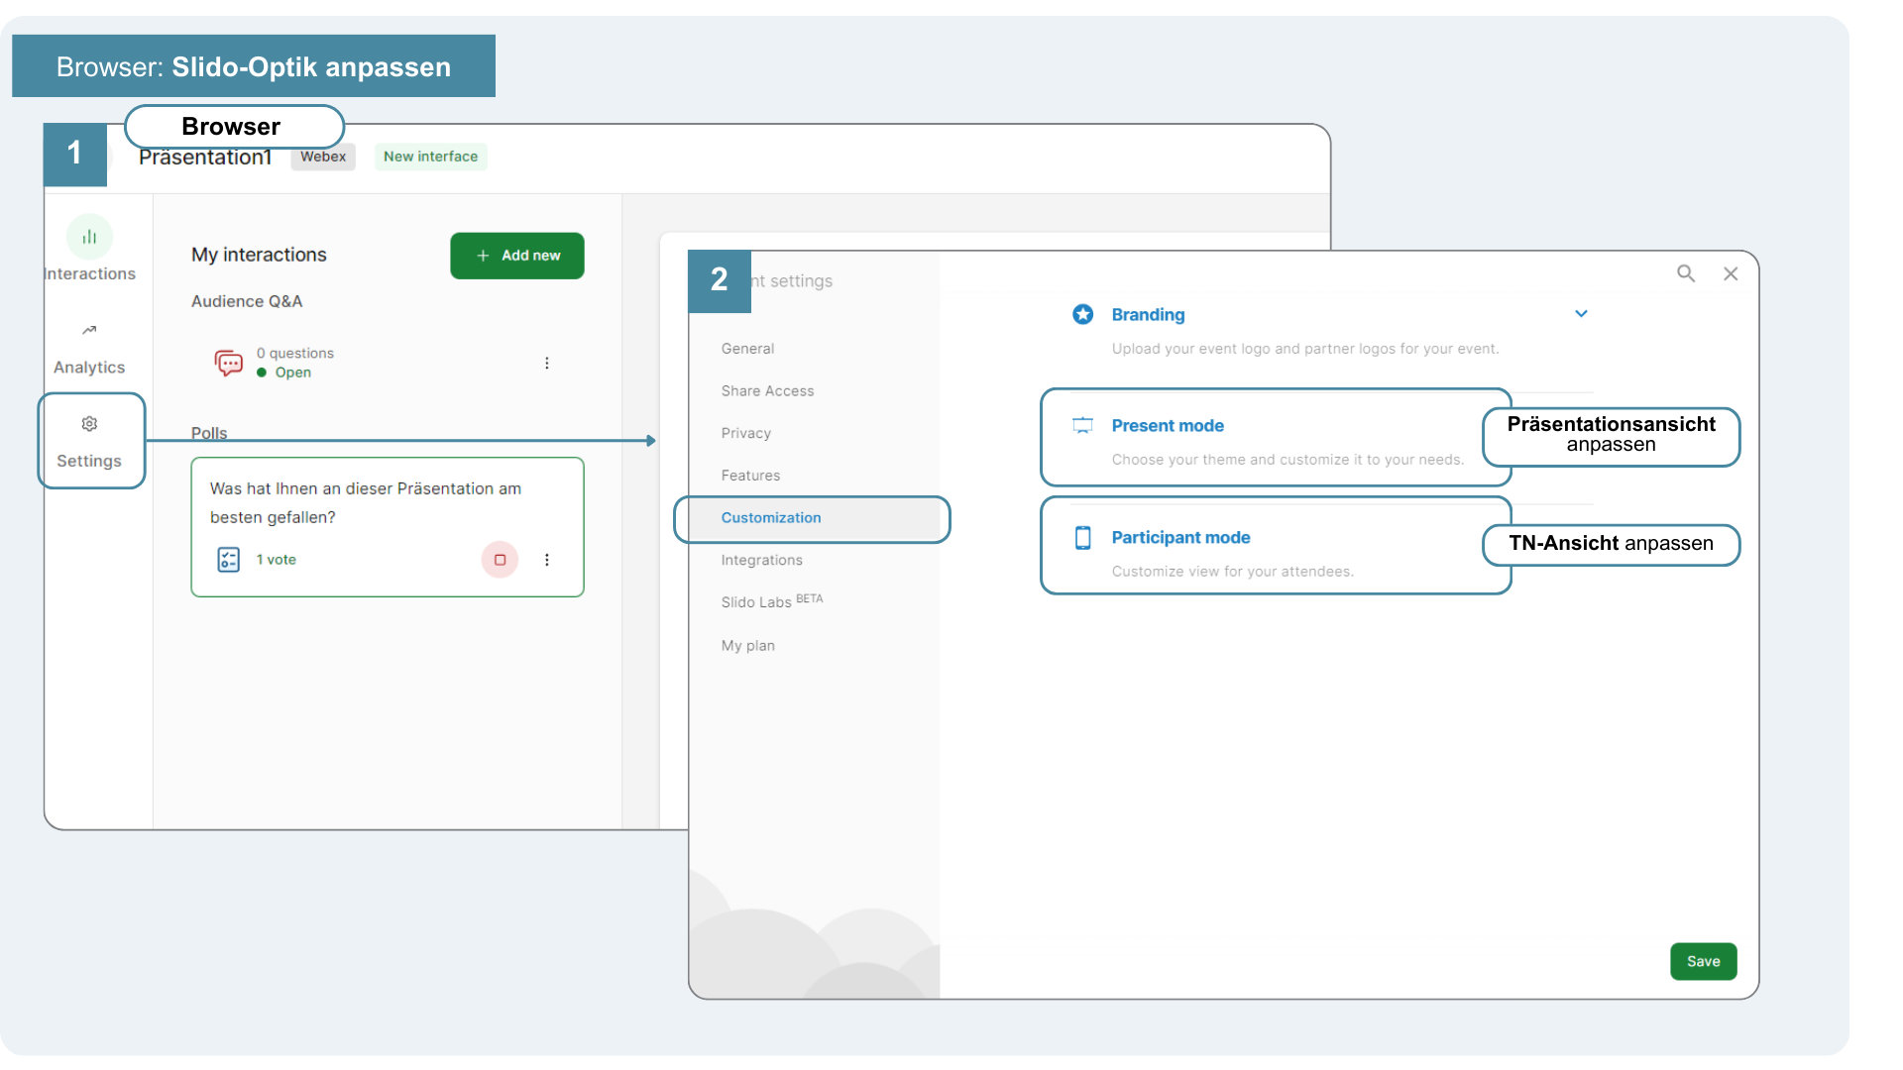Viewport: 1903px width, 1070px height.
Task: Open Integrations settings section
Action: (762, 560)
